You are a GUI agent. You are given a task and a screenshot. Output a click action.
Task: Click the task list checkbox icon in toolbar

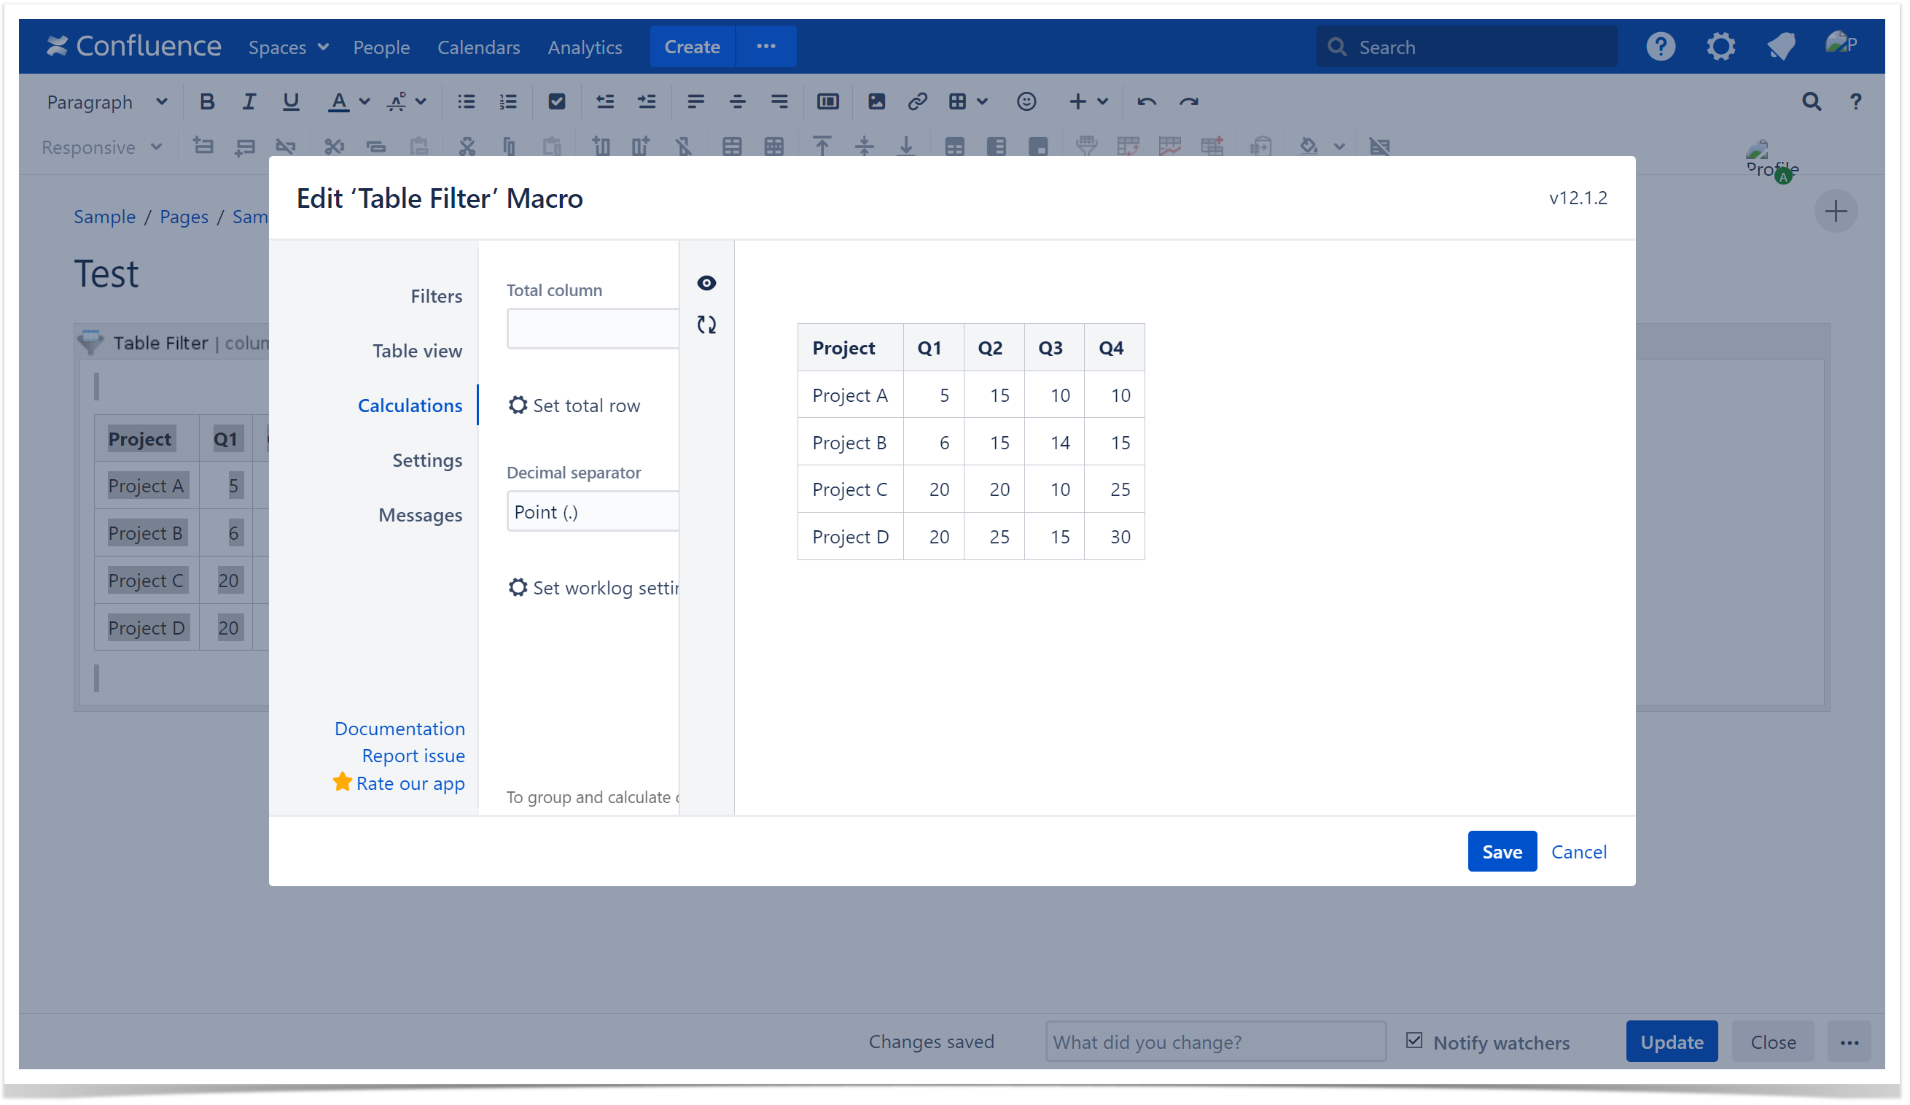[x=556, y=101]
